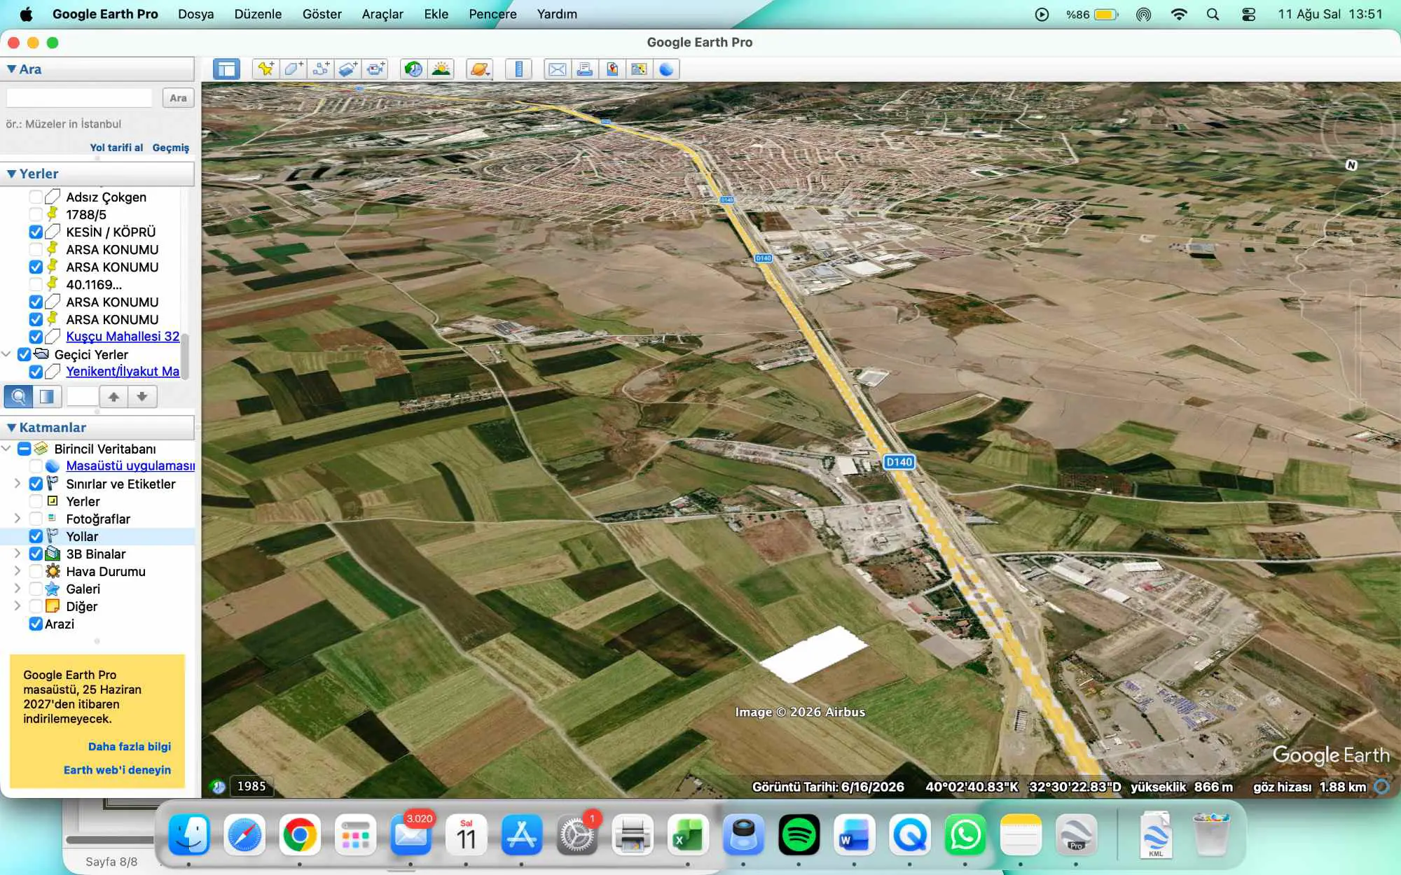1401x875 pixels.
Task: Record a tour with camera icon
Action: (x=375, y=69)
